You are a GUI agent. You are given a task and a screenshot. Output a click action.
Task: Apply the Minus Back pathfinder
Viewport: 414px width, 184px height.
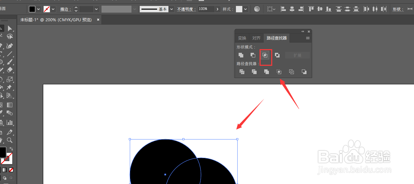[304, 72]
